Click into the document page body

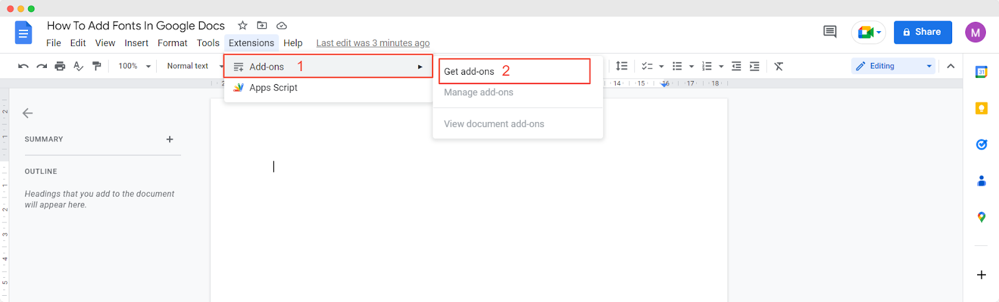click(469, 199)
